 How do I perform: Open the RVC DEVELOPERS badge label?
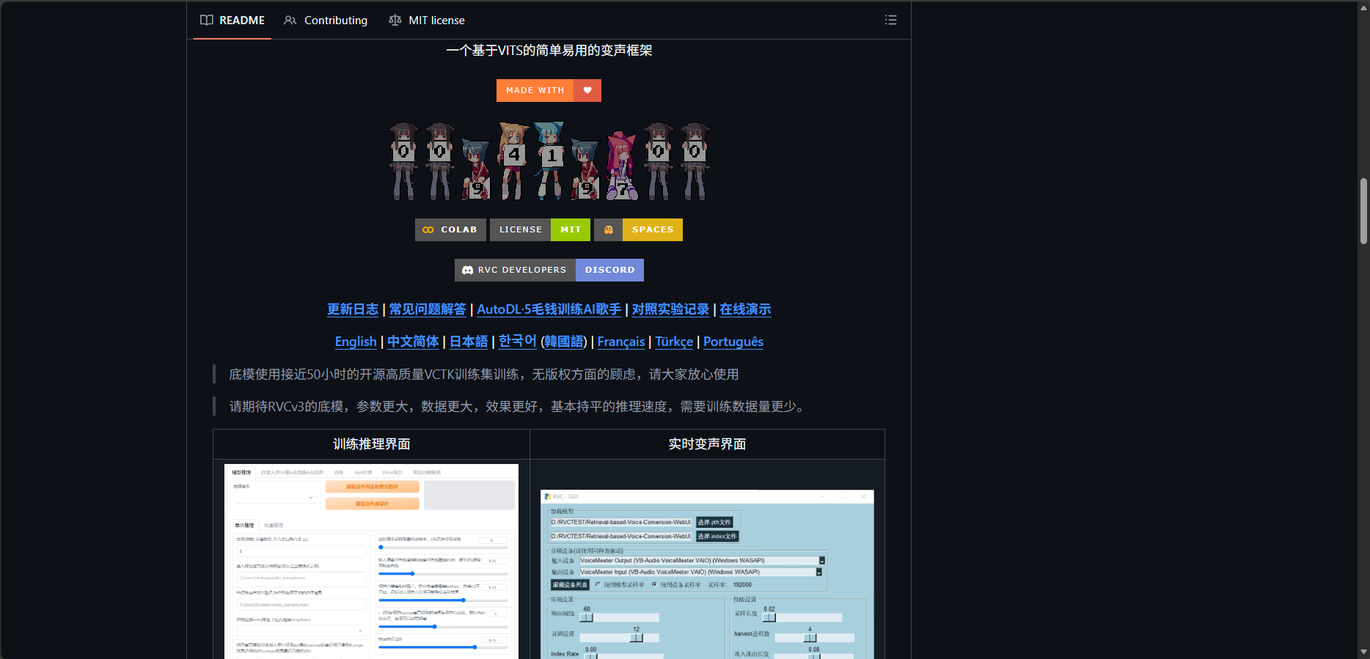(x=515, y=270)
